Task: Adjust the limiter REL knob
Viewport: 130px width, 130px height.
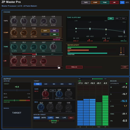Action: pos(44,61)
